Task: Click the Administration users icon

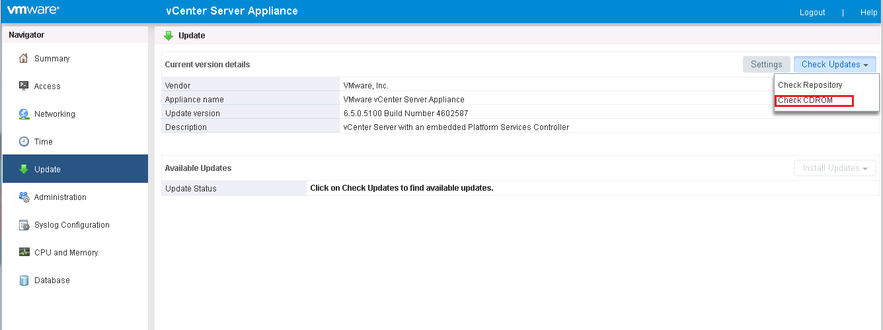Action: click(x=24, y=197)
